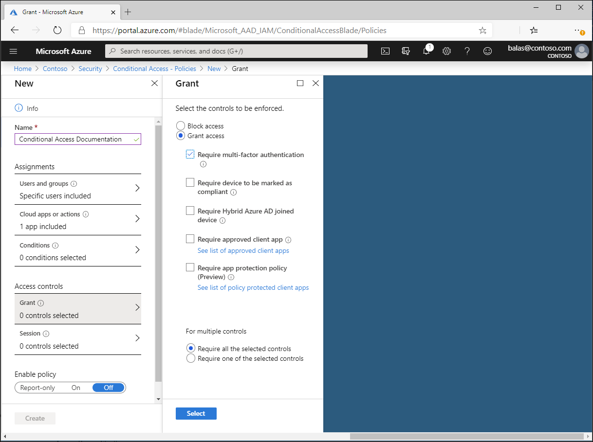Viewport: 593px width, 442px height.
Task: Open the Directory and subscription filter icon
Action: (x=406, y=51)
